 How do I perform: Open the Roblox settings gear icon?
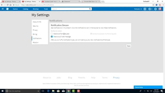coord(155,9)
